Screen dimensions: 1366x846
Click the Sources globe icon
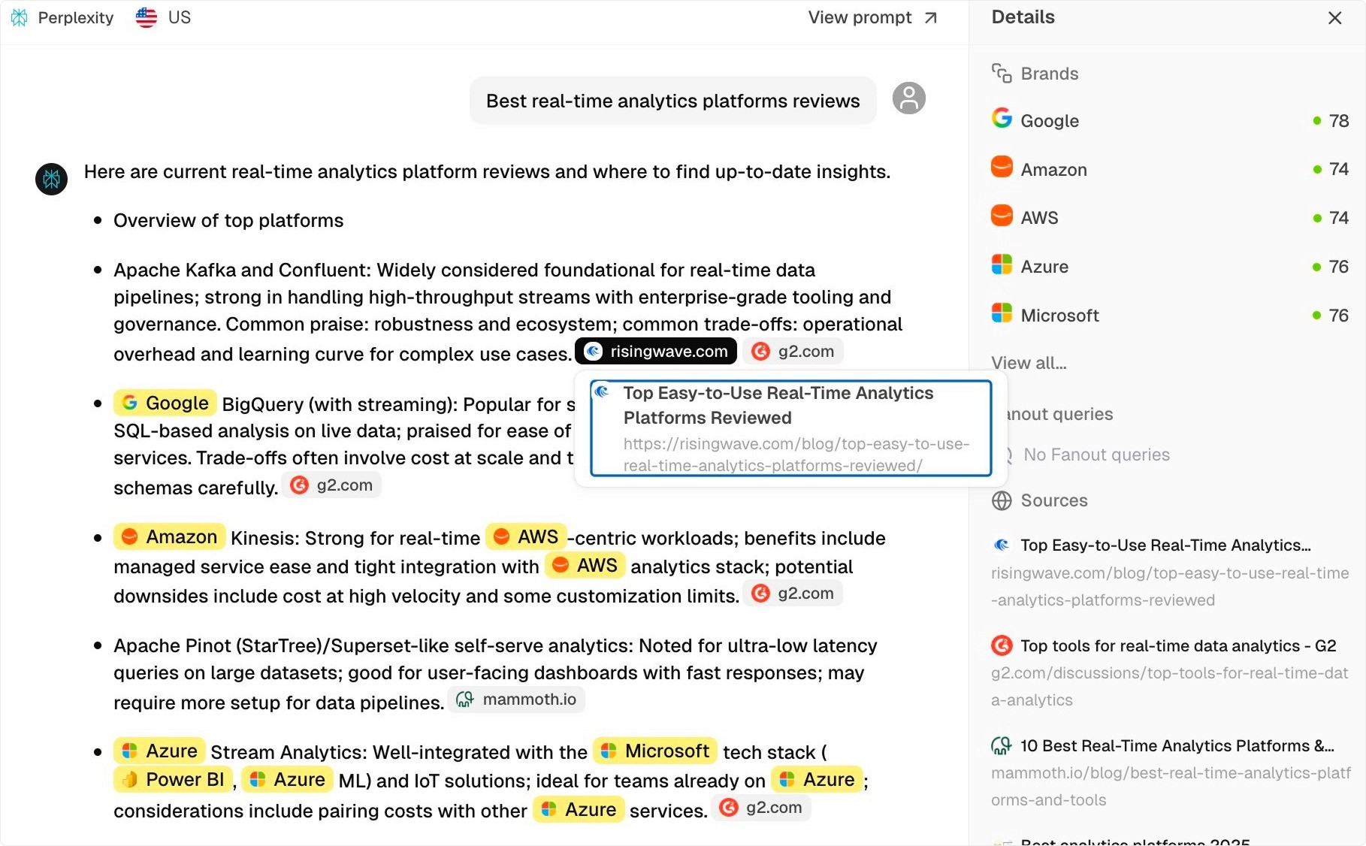click(1002, 500)
